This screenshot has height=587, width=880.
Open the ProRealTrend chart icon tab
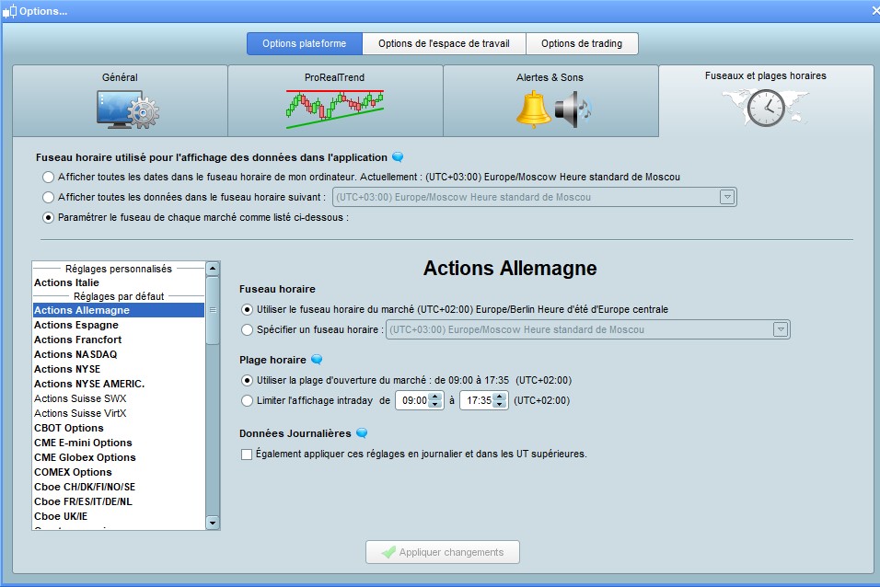coord(335,109)
